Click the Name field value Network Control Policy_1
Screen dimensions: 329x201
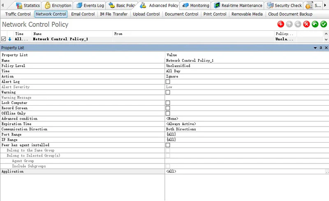coord(246,60)
